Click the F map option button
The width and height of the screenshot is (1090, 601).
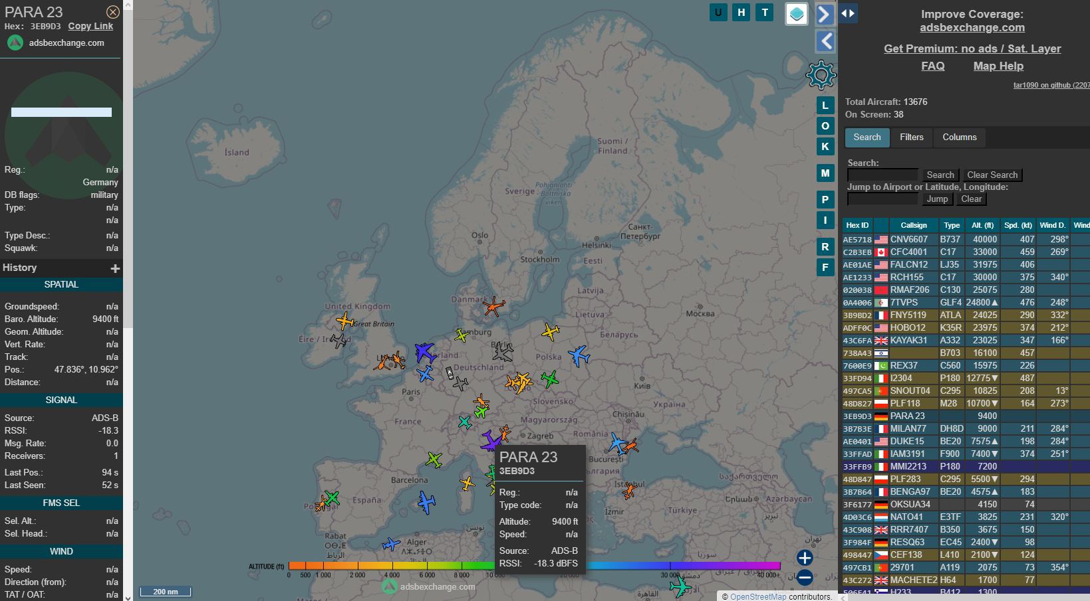(825, 267)
